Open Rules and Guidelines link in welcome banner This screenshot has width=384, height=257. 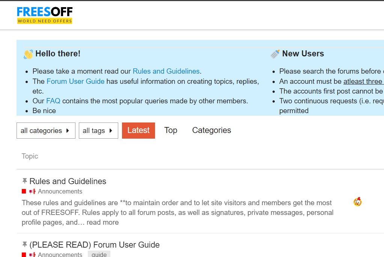click(x=166, y=71)
